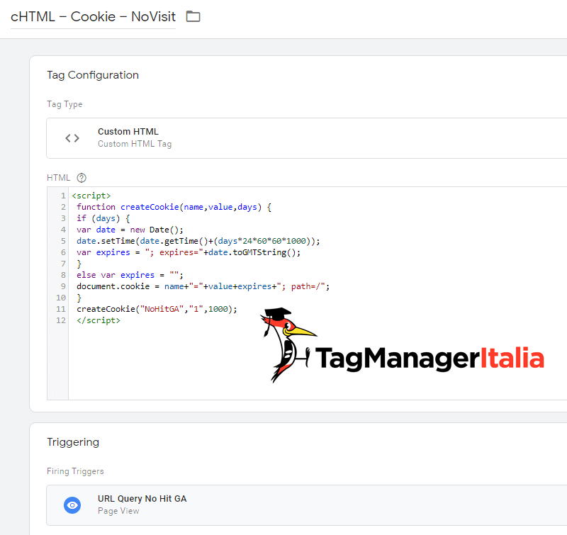Click the document.cookie assignment line
Screen dimensions: 567x535
pos(203,286)
